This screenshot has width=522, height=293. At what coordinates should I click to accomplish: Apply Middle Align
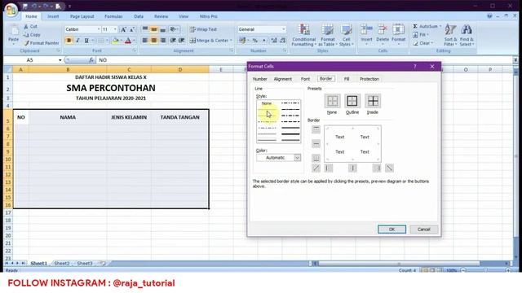click(x=153, y=29)
